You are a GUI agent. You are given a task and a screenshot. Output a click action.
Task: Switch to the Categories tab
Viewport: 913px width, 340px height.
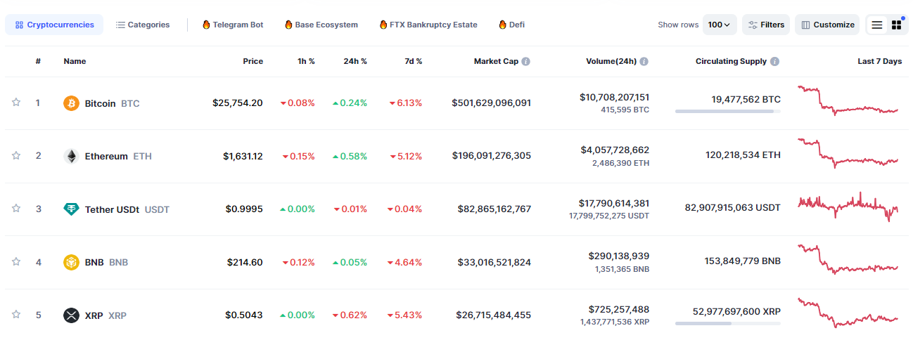[x=143, y=25]
